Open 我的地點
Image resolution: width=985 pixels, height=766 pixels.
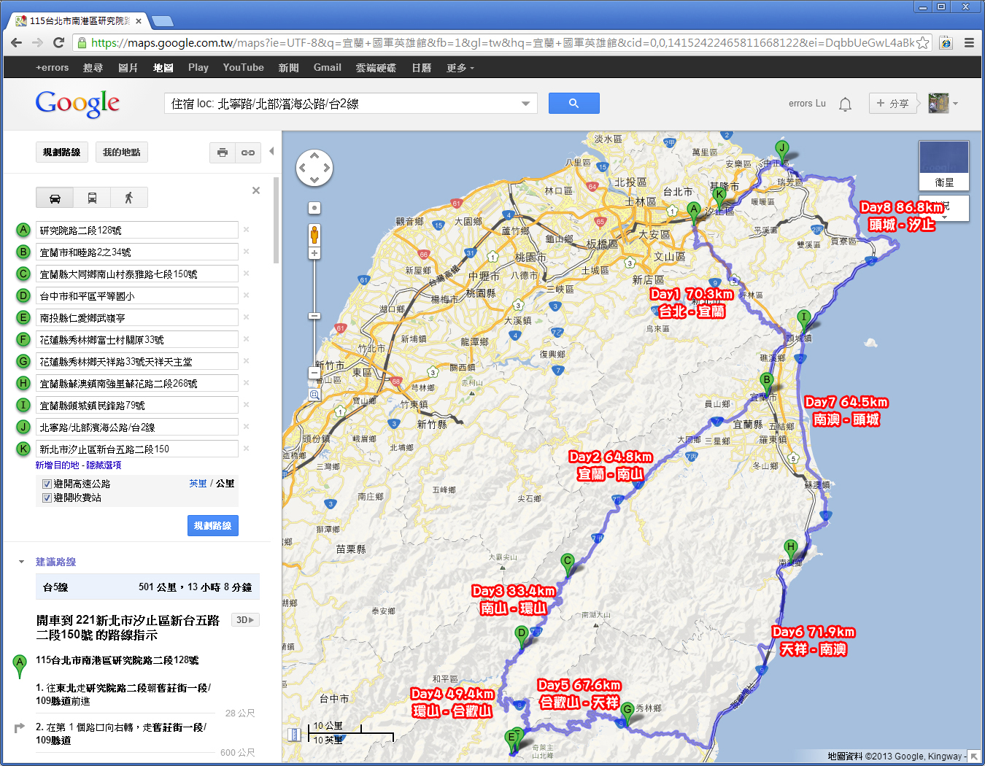(x=122, y=152)
